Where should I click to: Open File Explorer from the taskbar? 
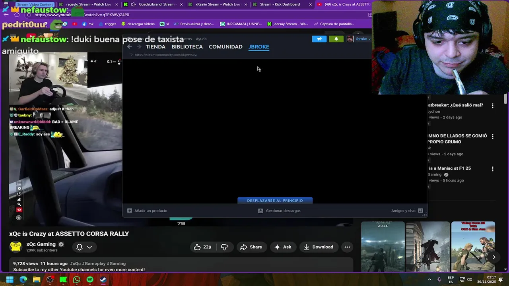click(36, 280)
